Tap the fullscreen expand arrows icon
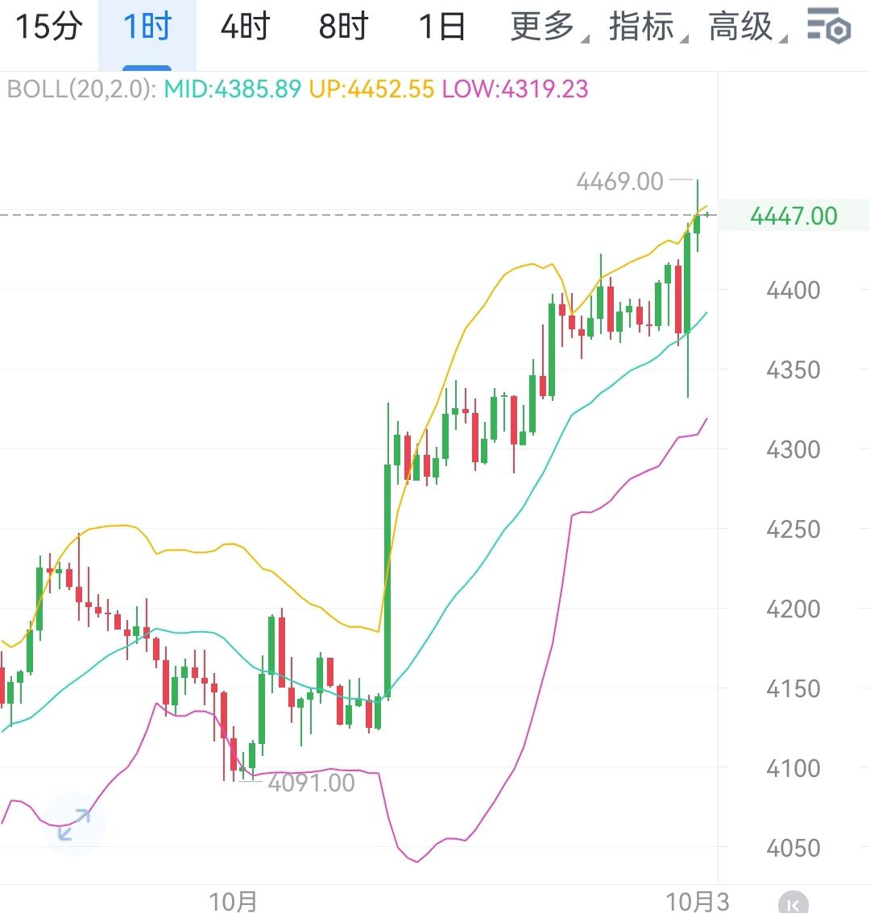Image resolution: width=870 pixels, height=913 pixels. [74, 825]
